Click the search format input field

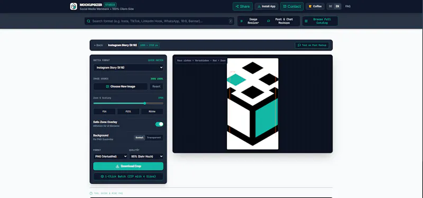click(159, 21)
